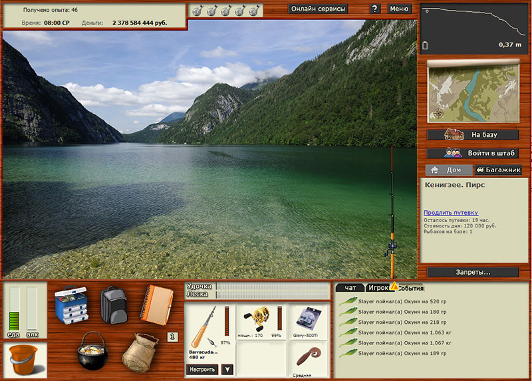Click the last trophy medal icon
Screen dimensions: 532x381
click(x=254, y=11)
